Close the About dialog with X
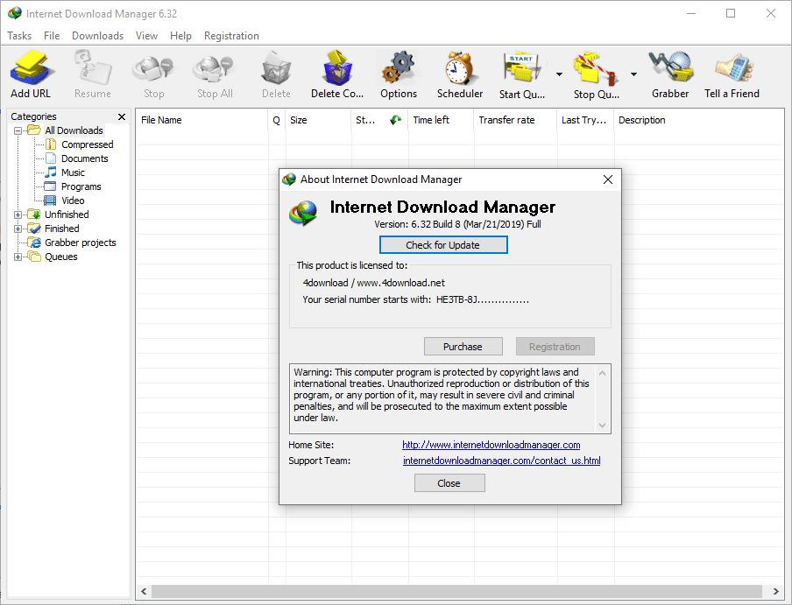The height and width of the screenshot is (605, 792). click(608, 179)
